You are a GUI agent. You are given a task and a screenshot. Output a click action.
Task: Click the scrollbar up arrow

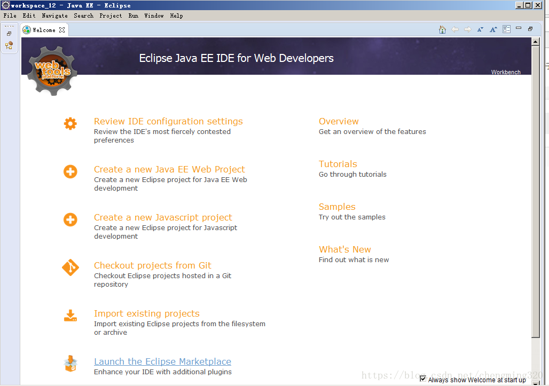pyautogui.click(x=535, y=42)
